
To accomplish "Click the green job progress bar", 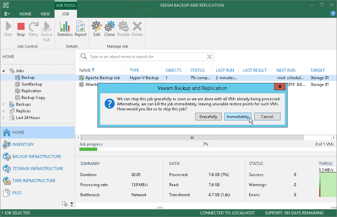I will coord(88,149).
